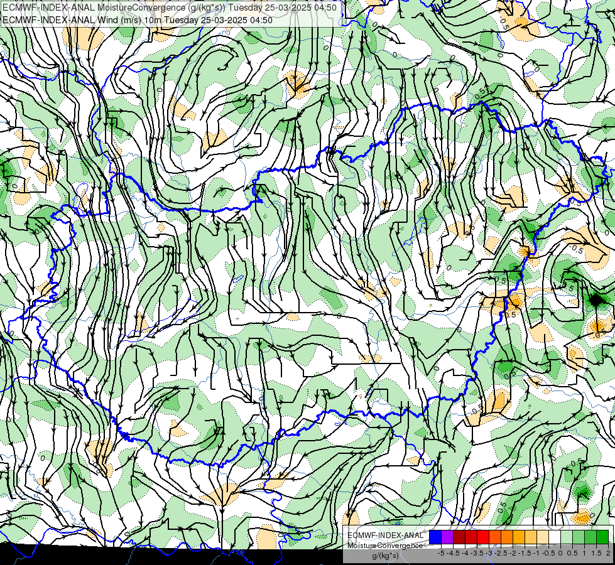Choose the darkest green swatch between 1.5 and 2
The image size is (615, 565).
(x=602, y=537)
